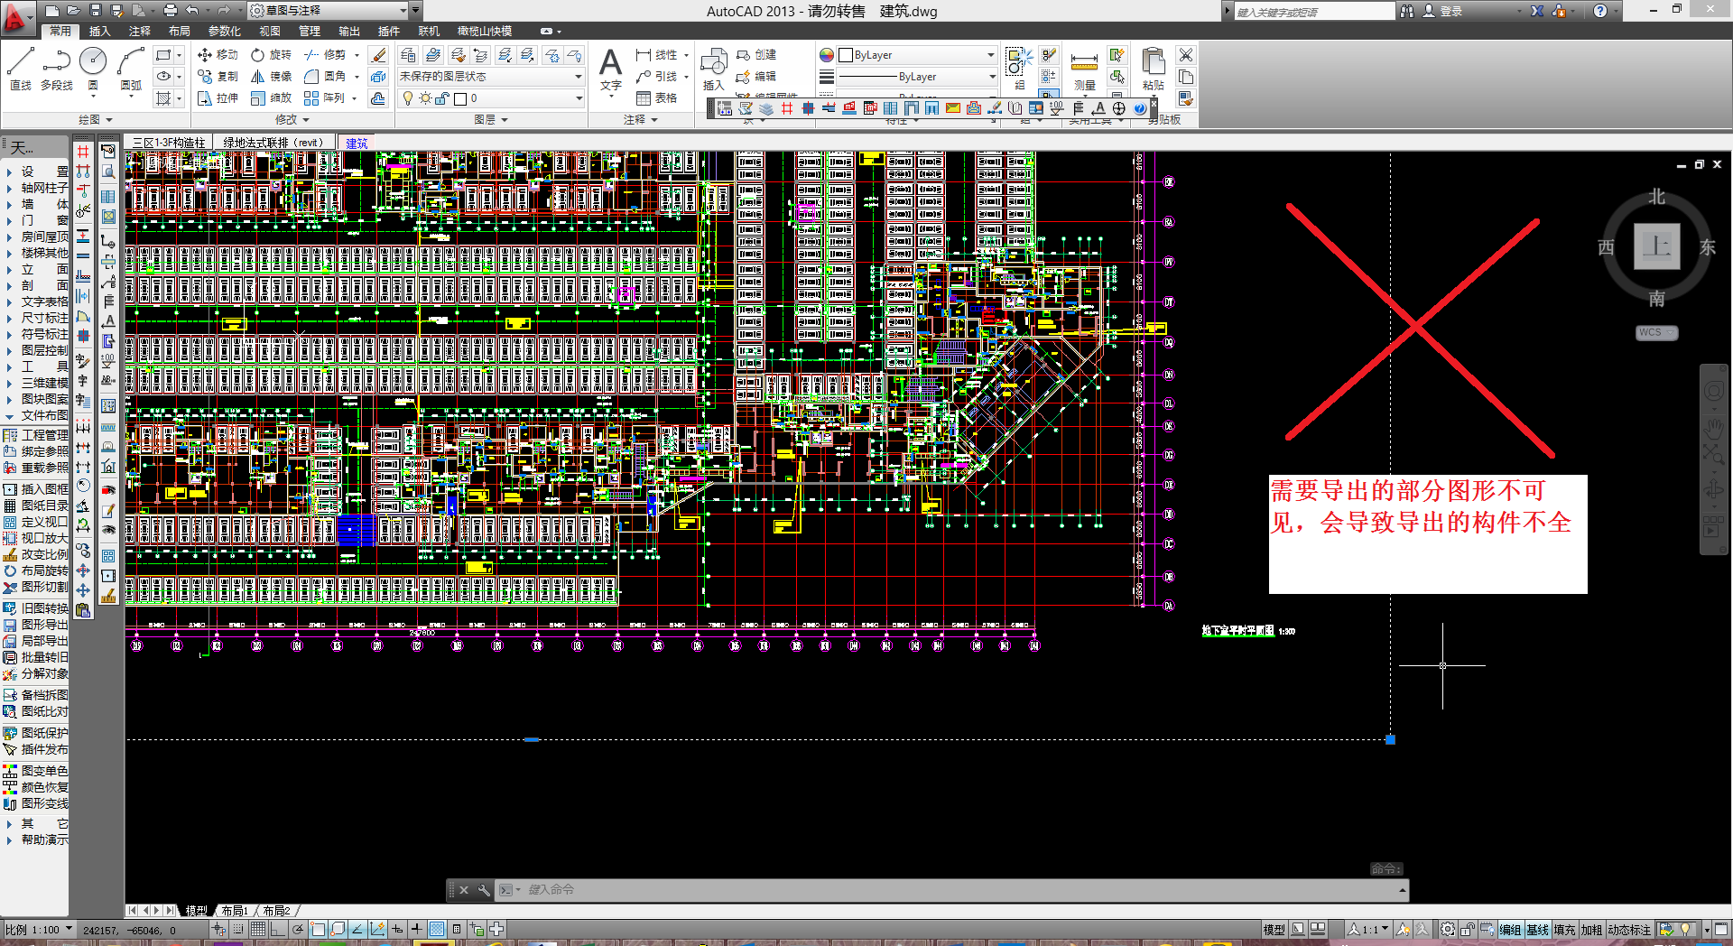Open the ByLayer linetype dropdown
Image resolution: width=1733 pixels, height=946 pixels.
click(x=916, y=77)
